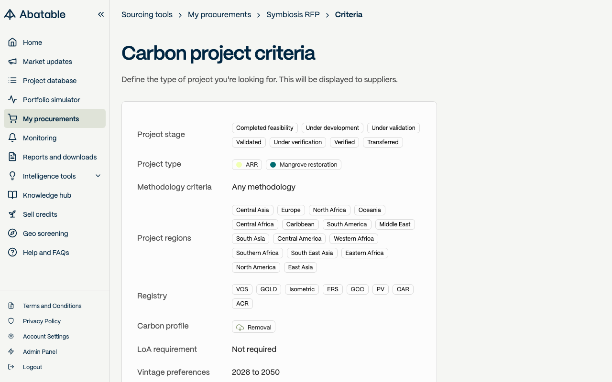Click the Home house icon
Image resolution: width=612 pixels, height=382 pixels.
(x=12, y=42)
